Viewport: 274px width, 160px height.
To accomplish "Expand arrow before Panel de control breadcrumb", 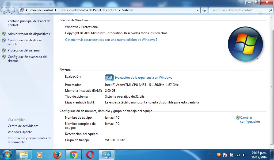I will click(x=27, y=10).
